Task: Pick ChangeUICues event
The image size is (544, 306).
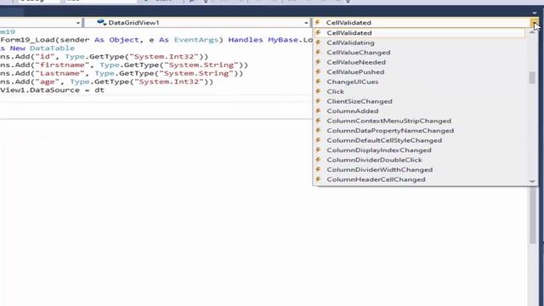Action: coord(419,82)
